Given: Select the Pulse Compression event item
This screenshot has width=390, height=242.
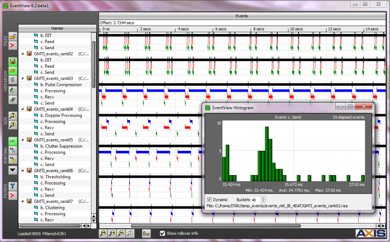Looking at the screenshot, I should point(61,85).
